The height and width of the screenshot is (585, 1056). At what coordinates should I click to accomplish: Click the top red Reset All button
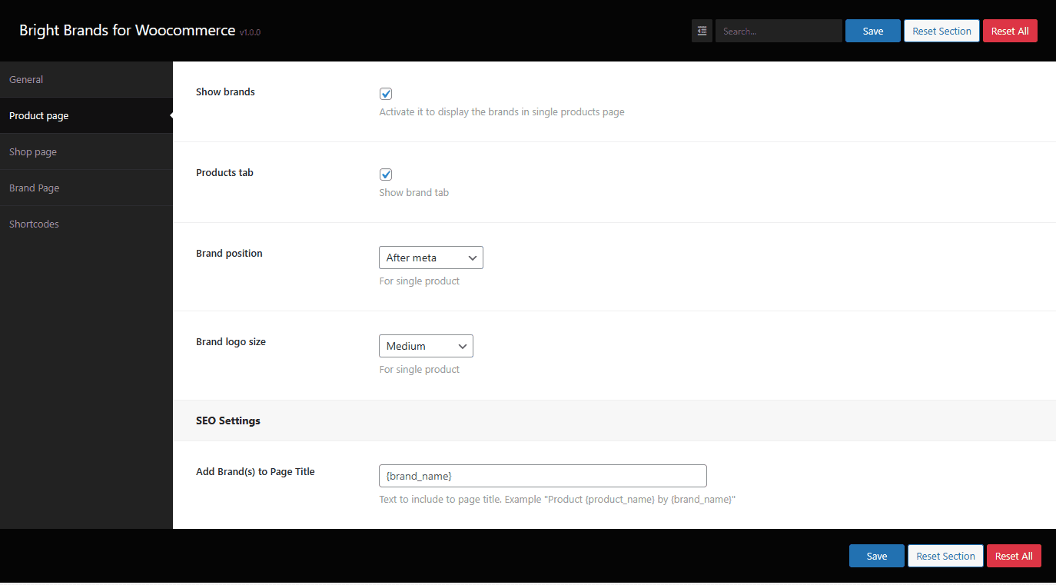1010,31
